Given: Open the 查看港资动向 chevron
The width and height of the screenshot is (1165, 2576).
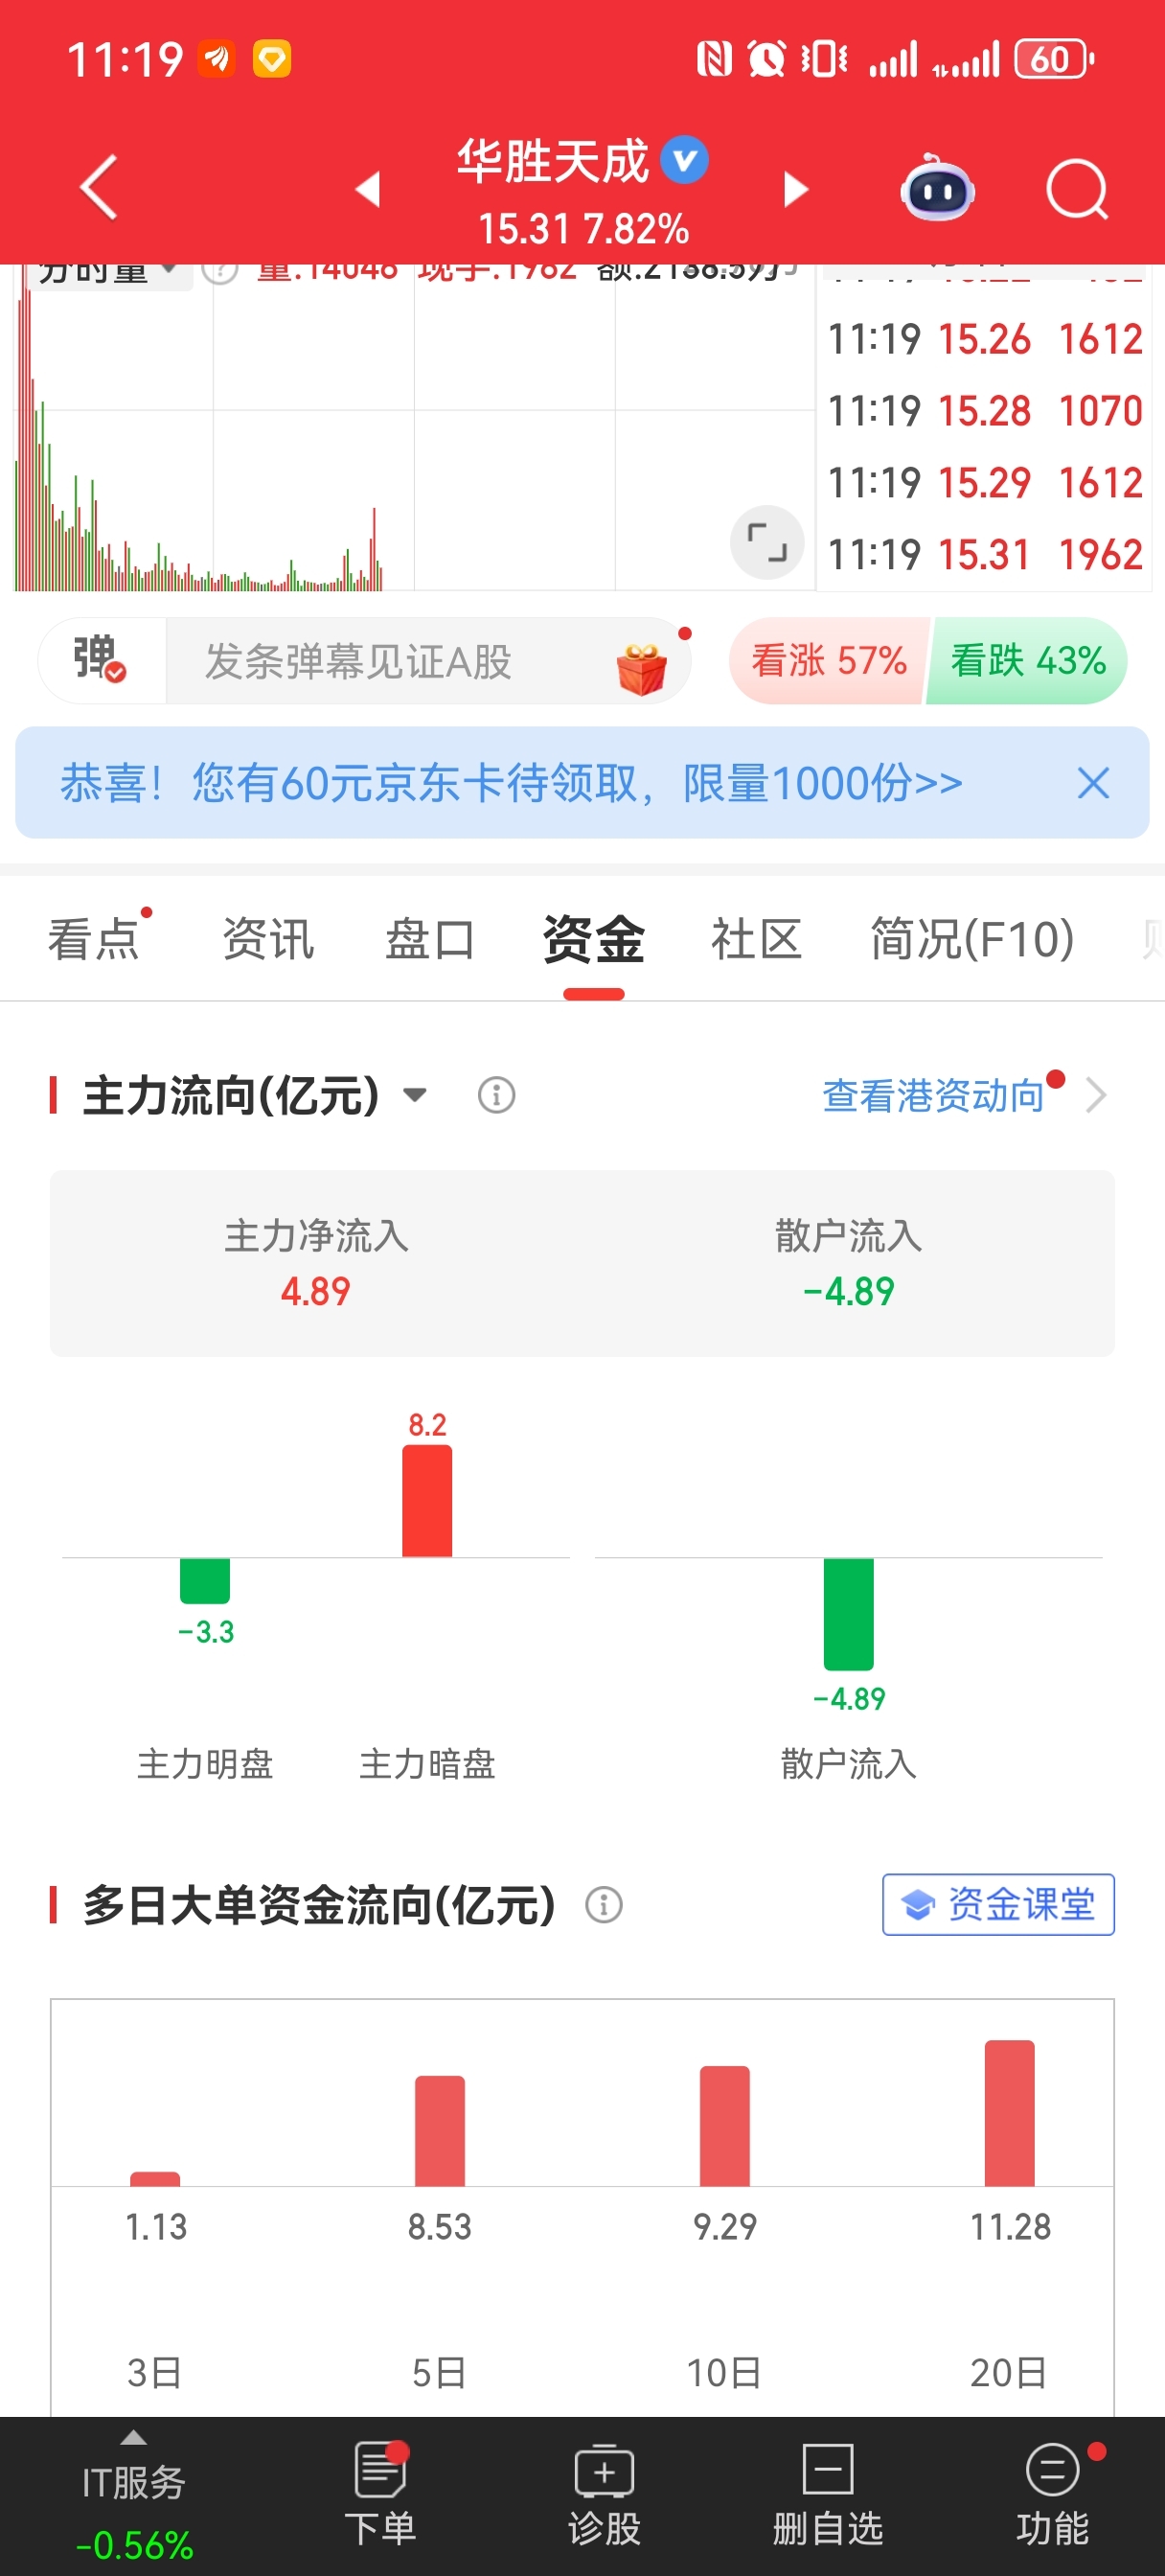Looking at the screenshot, I should (1097, 1095).
